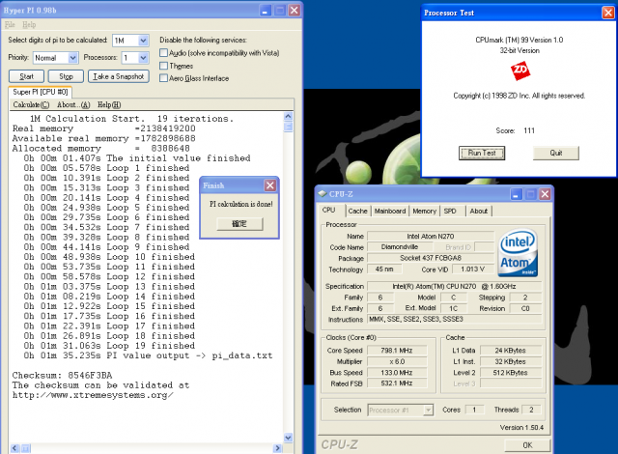This screenshot has height=454, width=618.
Task: Click the Instructions field in CPU-Z
Action: coord(455,319)
